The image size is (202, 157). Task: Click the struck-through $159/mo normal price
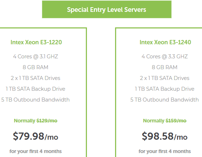pos(176,121)
